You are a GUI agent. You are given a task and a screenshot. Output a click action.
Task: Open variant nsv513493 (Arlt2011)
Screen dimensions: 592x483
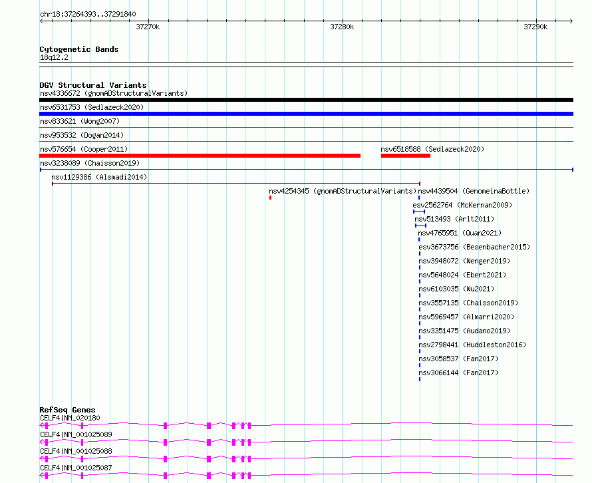click(x=454, y=219)
